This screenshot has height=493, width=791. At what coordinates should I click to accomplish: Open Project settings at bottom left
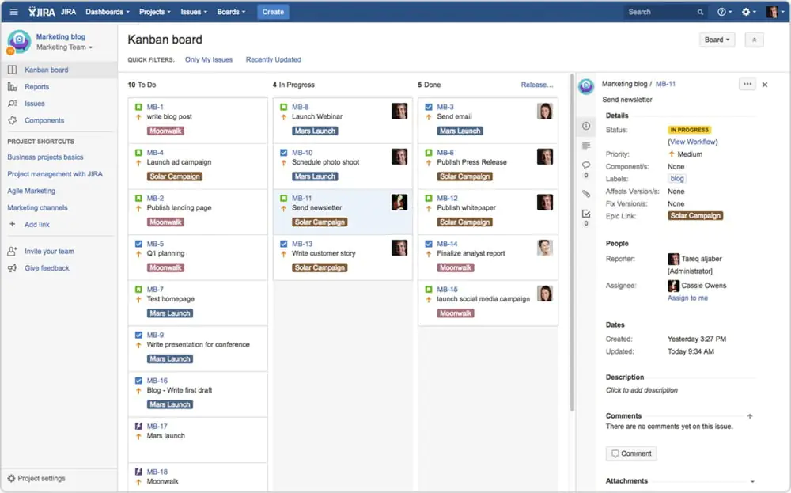[37, 478]
